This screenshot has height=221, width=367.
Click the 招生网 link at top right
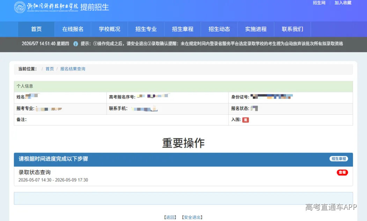click(319, 3)
